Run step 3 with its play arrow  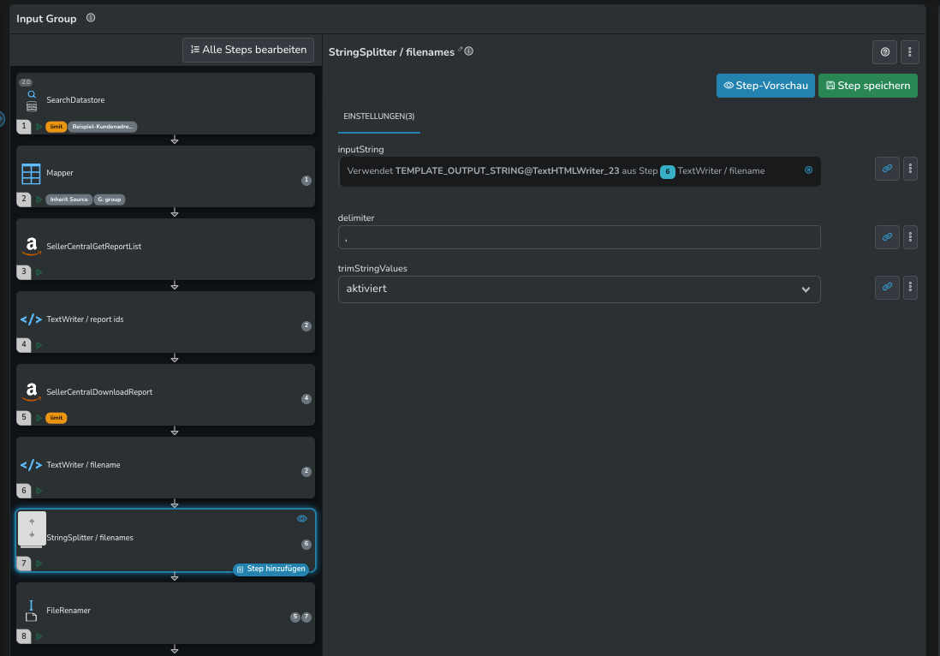(39, 272)
